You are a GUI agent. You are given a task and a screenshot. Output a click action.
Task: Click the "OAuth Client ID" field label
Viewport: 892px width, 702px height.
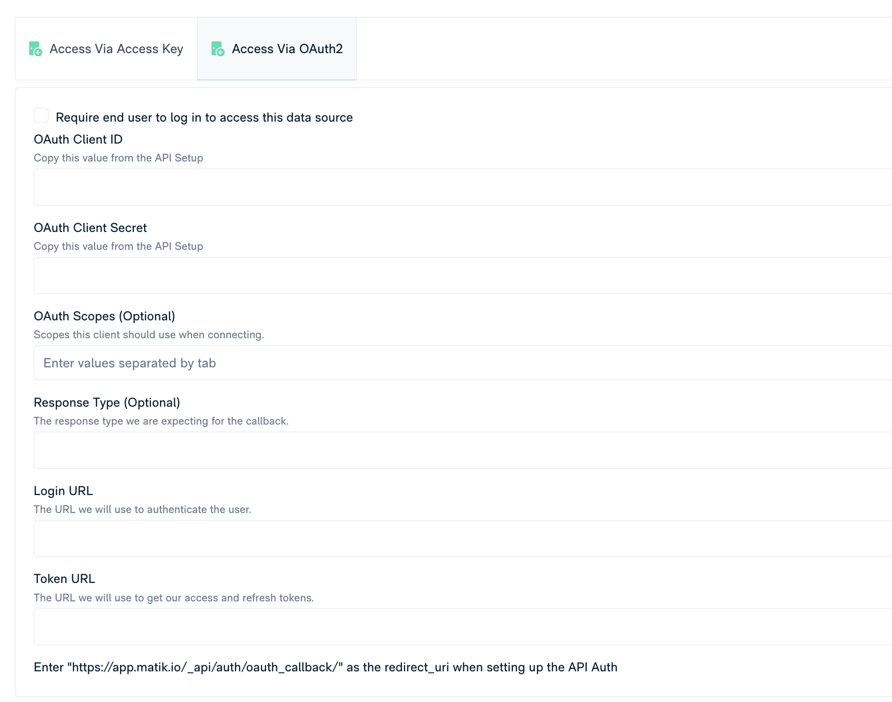[x=78, y=139]
